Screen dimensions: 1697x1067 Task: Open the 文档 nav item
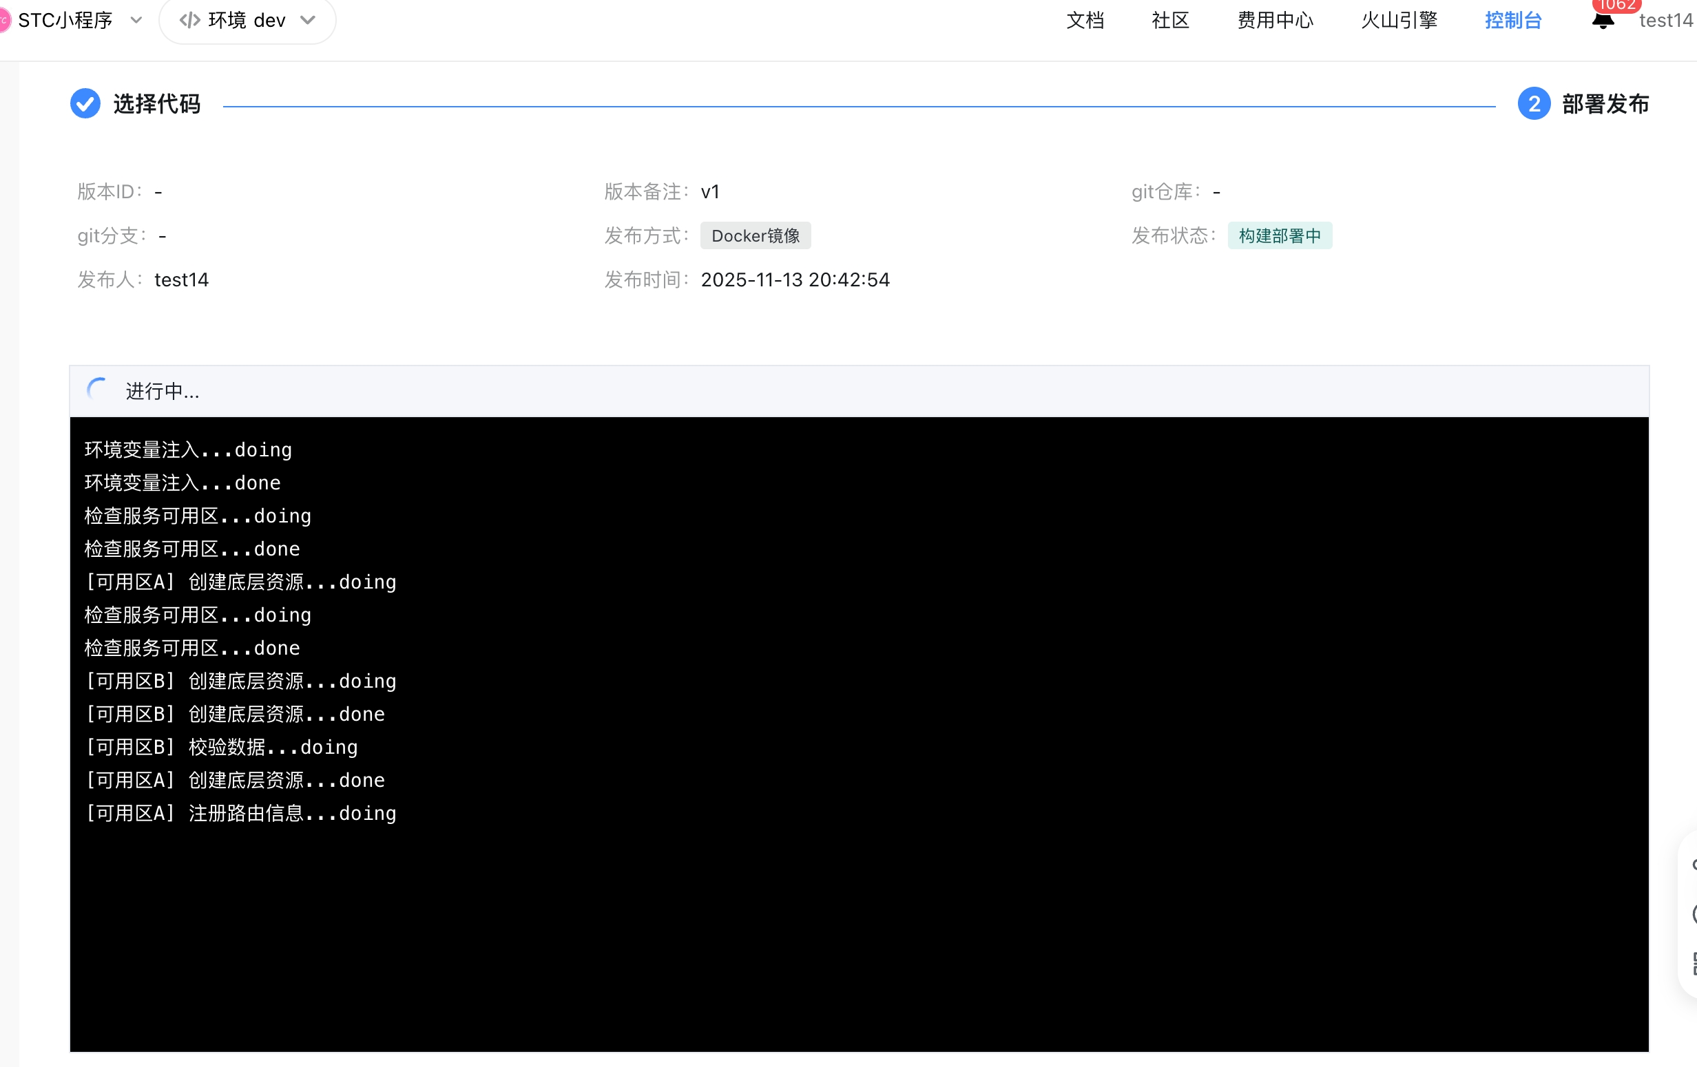[1085, 21]
